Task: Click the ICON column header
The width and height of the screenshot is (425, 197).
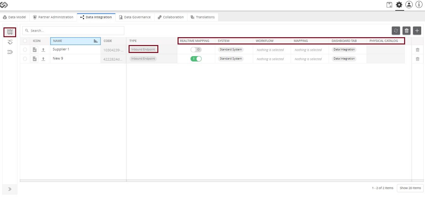Action: 40,41
